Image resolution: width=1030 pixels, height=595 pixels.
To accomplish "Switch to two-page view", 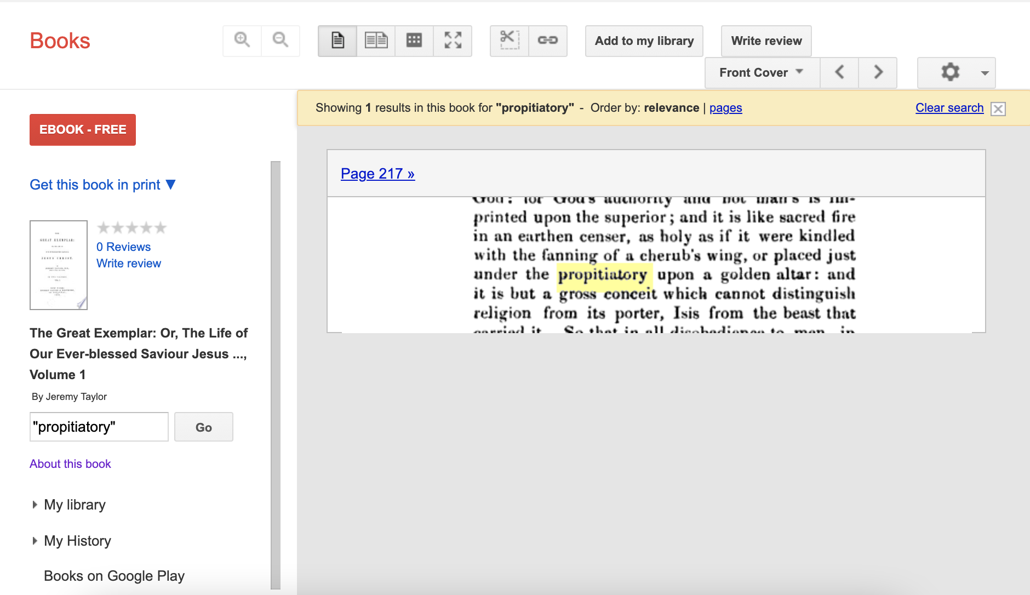I will pos(376,41).
